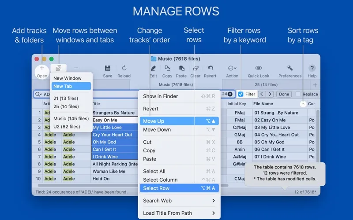Viewport: 353px width, 220px height.
Task: Choose Select Column menu item
Action: 179,180
